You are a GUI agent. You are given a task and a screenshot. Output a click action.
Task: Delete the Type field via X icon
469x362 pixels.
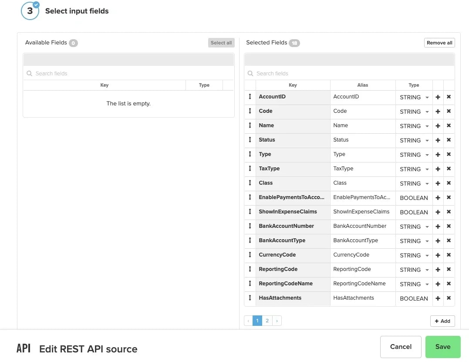point(449,154)
